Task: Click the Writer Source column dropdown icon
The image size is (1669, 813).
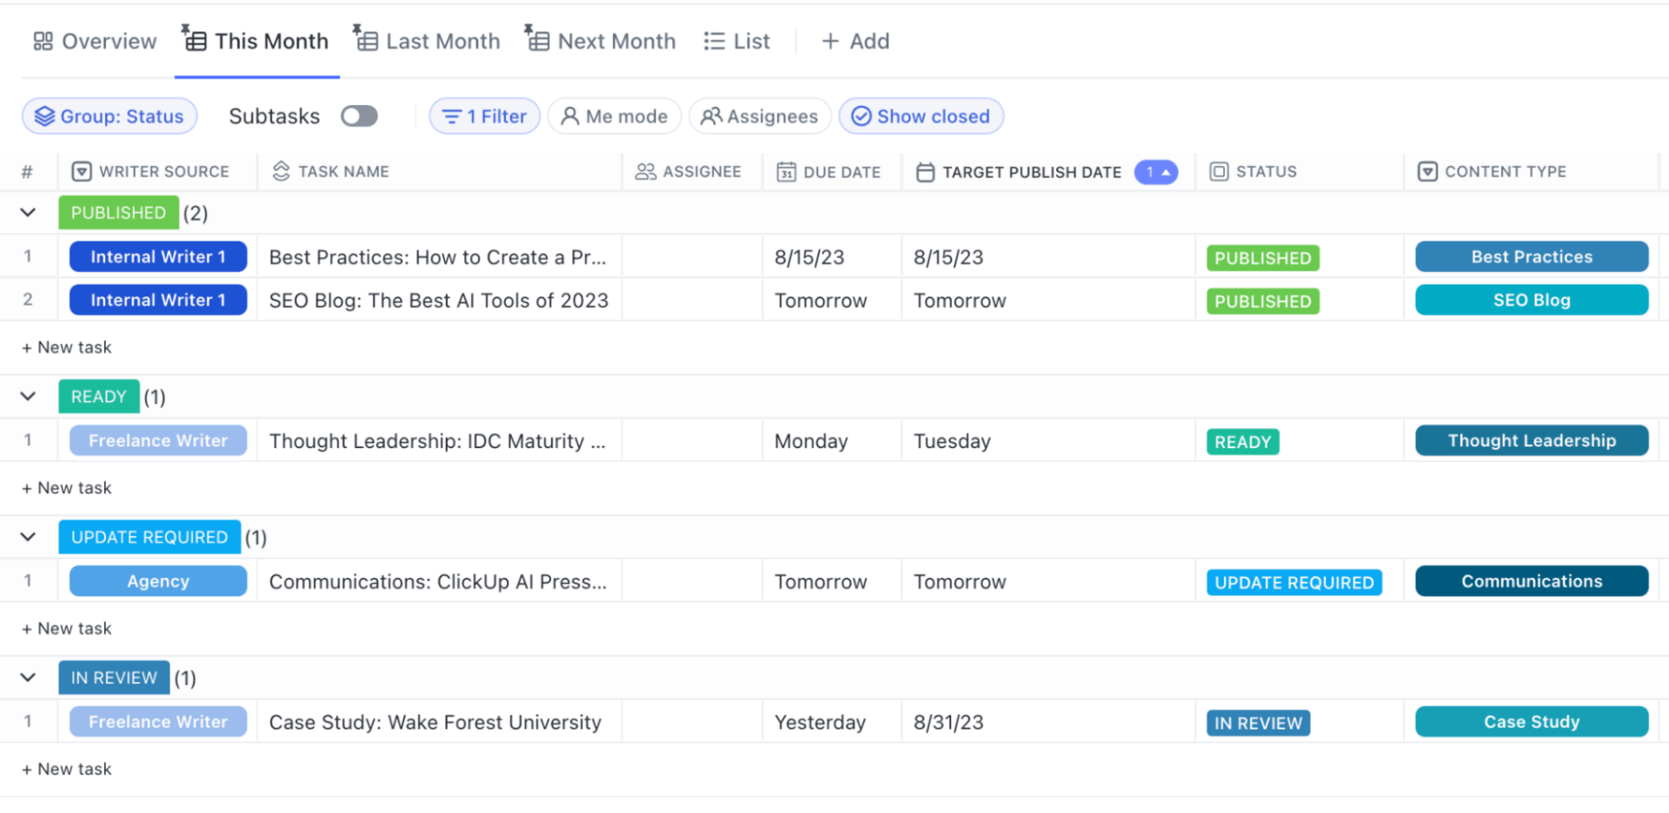Action: pyautogui.click(x=82, y=172)
